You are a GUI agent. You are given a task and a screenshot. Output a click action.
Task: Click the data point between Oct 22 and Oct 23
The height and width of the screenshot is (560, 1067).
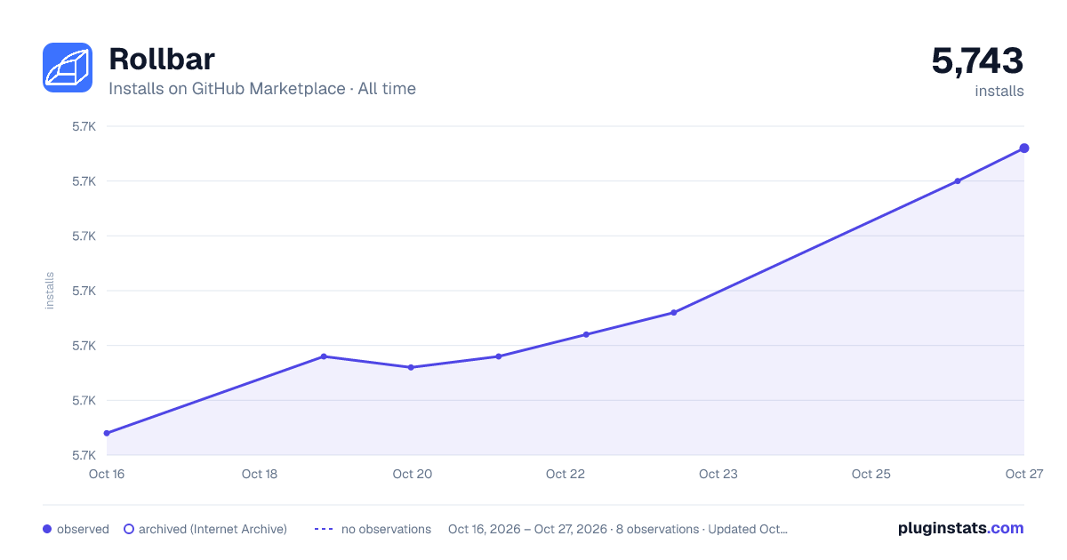[674, 313]
